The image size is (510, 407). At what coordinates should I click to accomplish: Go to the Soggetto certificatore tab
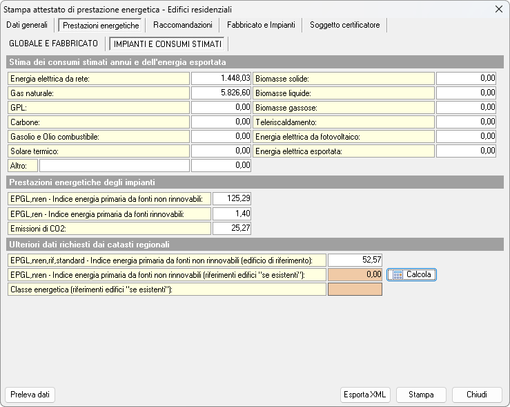tap(344, 25)
